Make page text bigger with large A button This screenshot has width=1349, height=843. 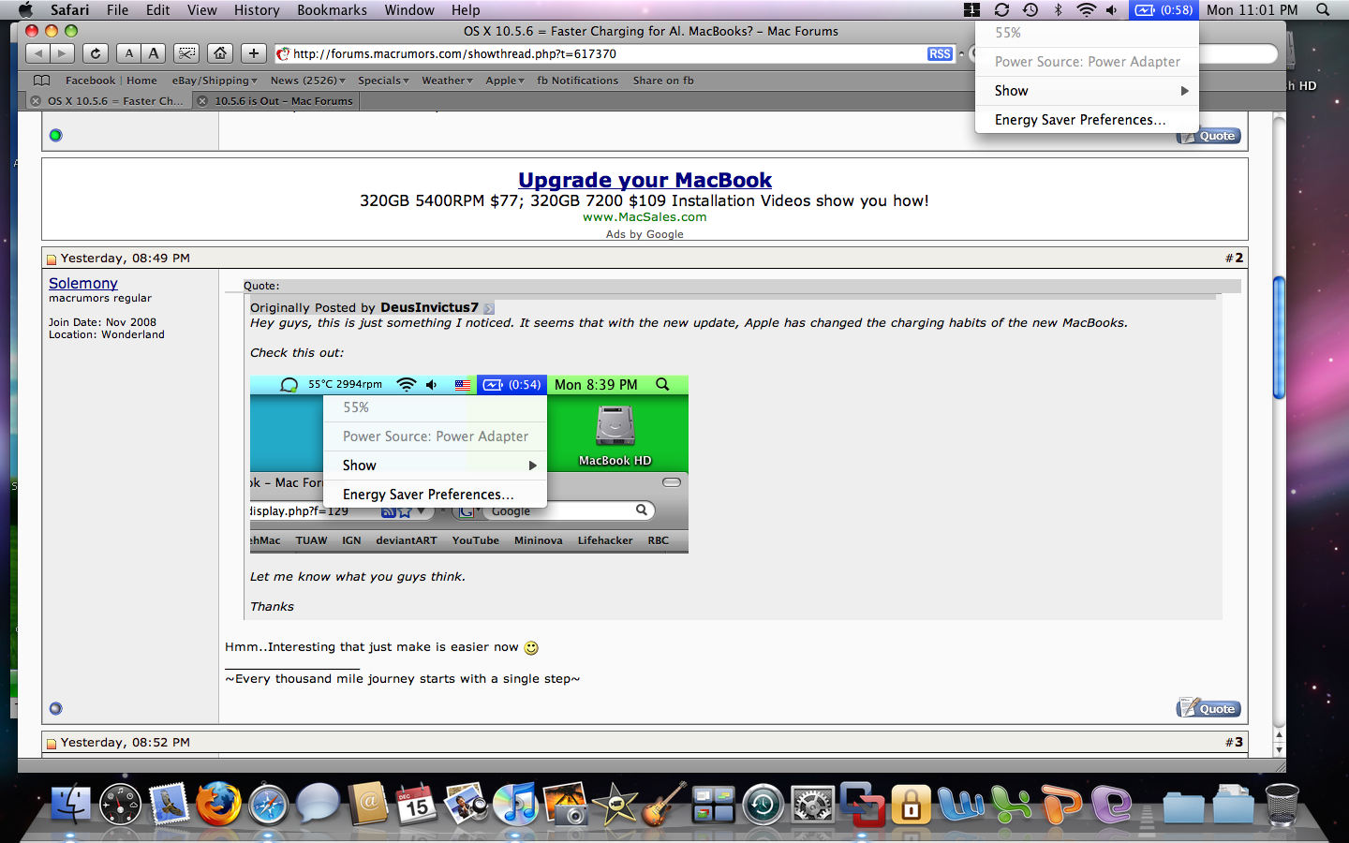(x=154, y=53)
